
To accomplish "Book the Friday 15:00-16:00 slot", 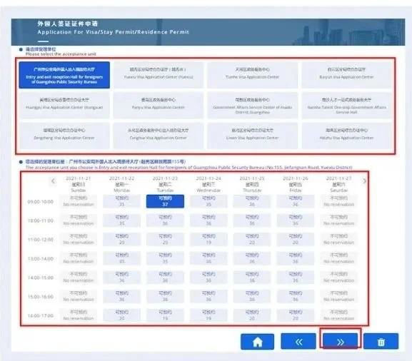I will (x=296, y=296).
